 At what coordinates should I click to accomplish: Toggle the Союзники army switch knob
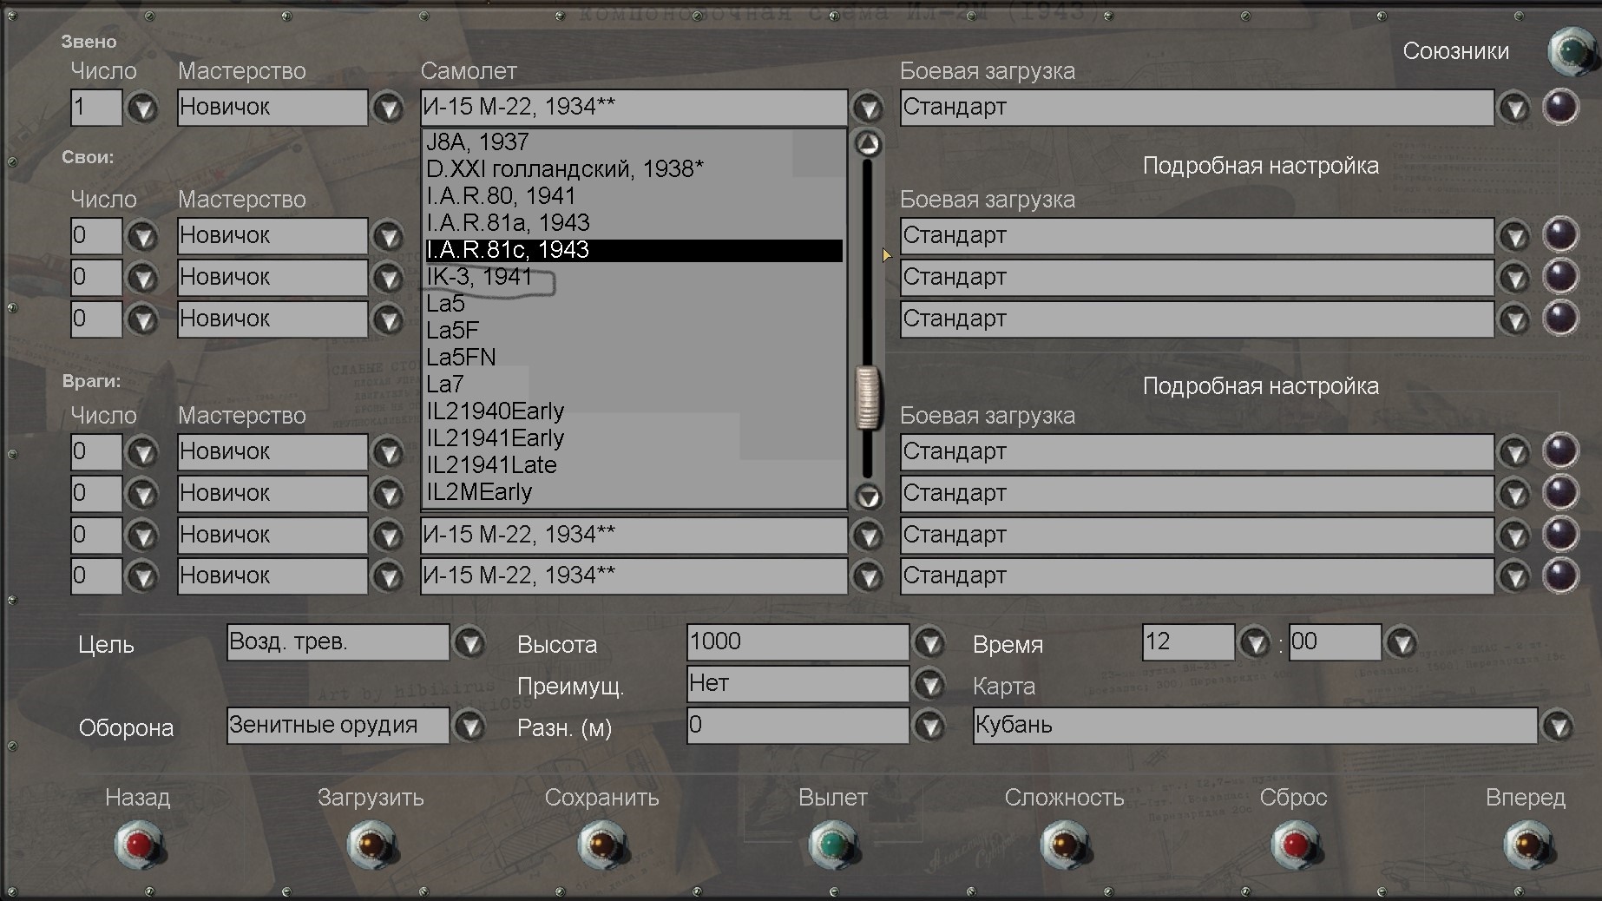(x=1572, y=51)
